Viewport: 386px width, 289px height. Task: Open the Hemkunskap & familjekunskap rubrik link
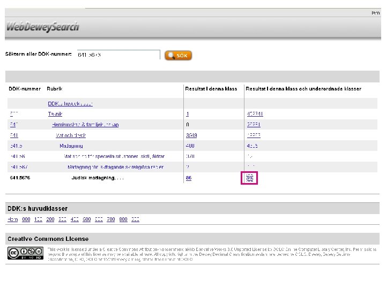(85, 125)
